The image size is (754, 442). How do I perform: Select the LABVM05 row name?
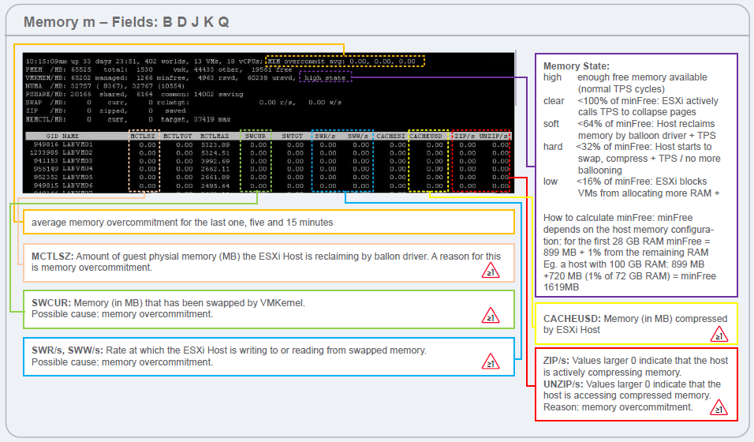[x=77, y=177]
